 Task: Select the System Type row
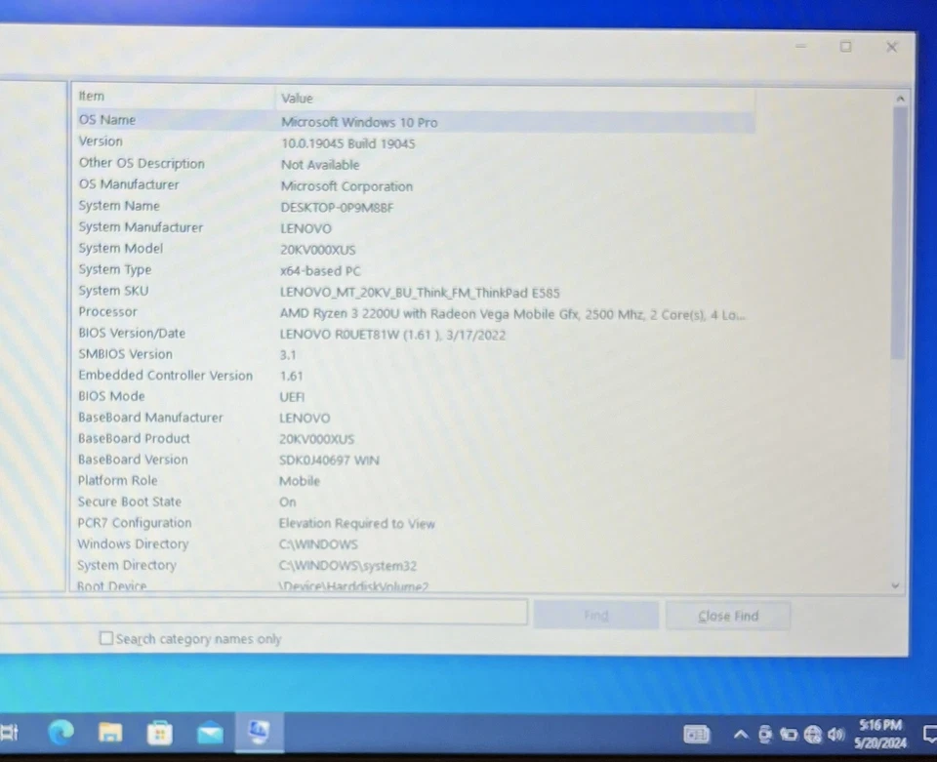pos(416,270)
